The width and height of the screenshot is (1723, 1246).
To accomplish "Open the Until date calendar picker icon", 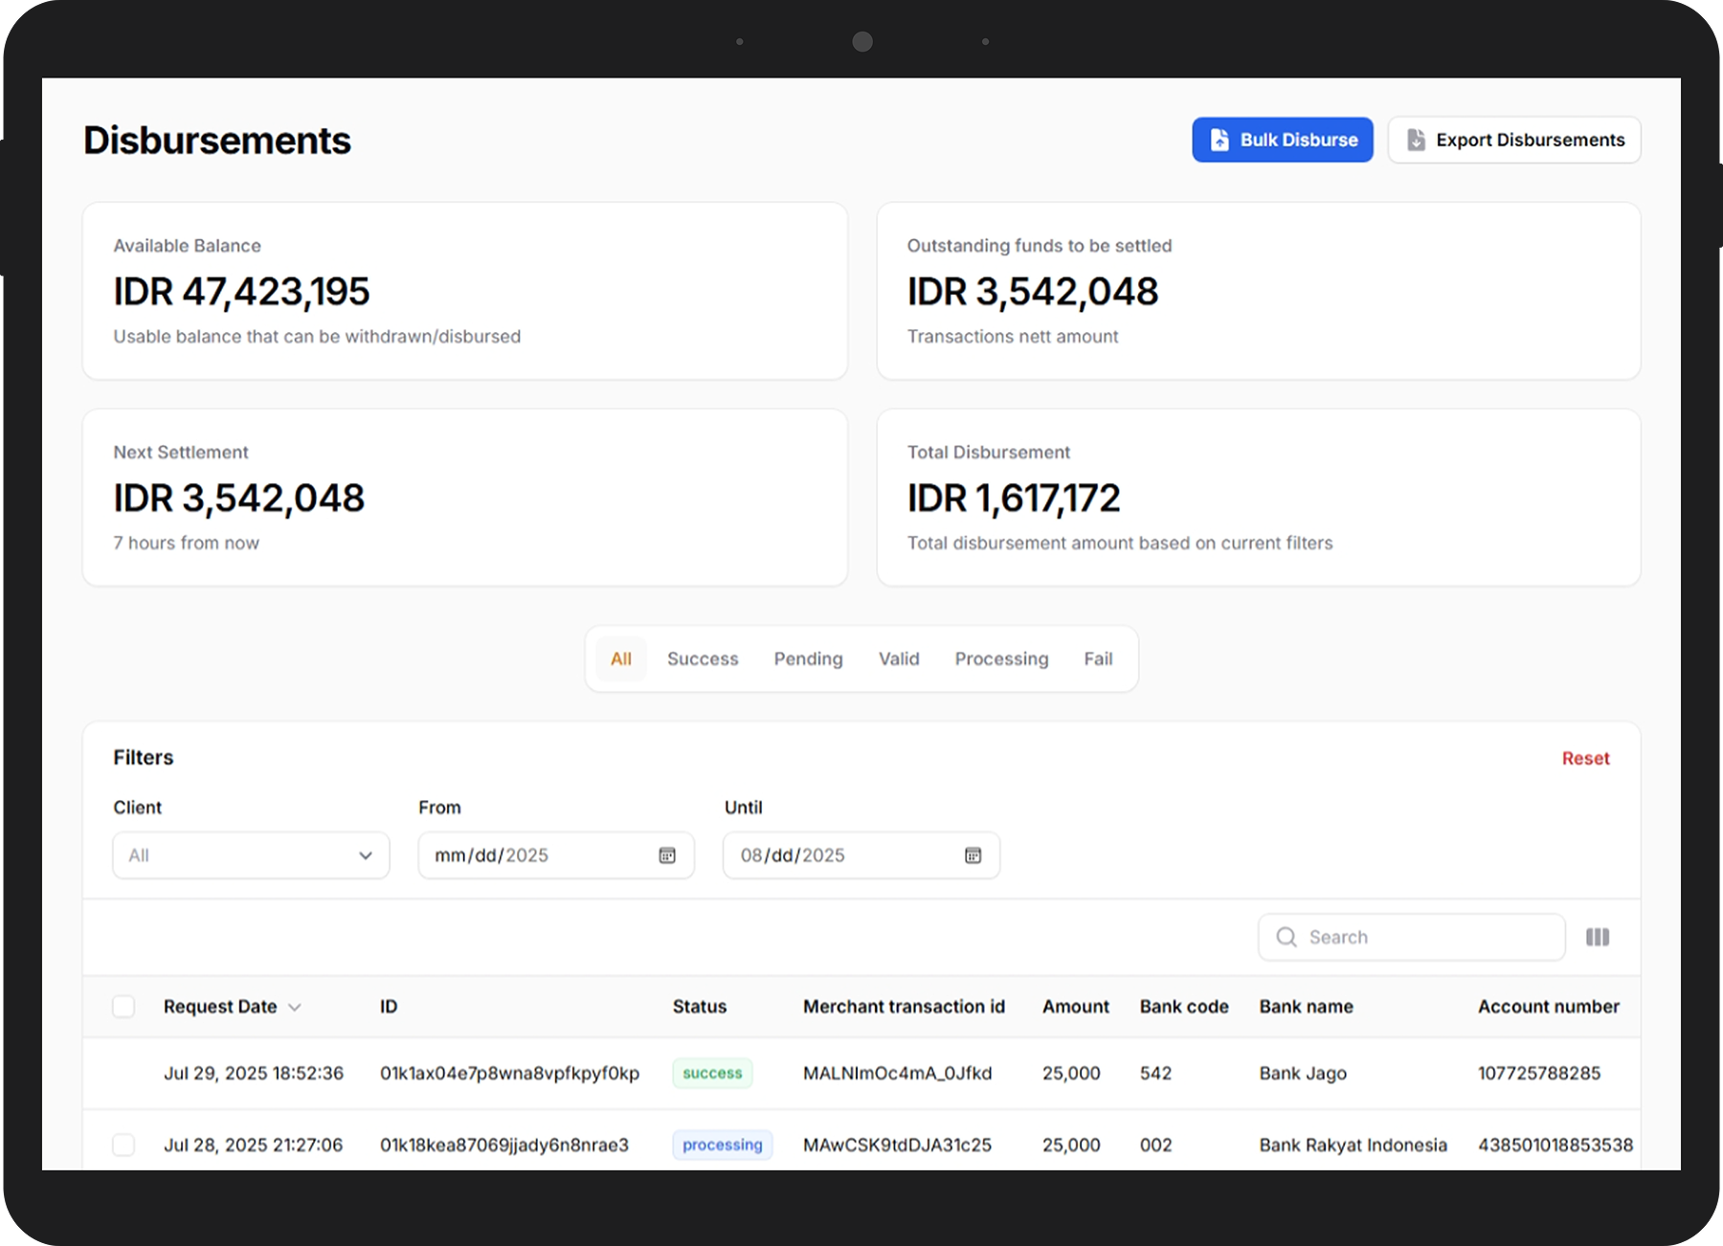I will point(973,856).
